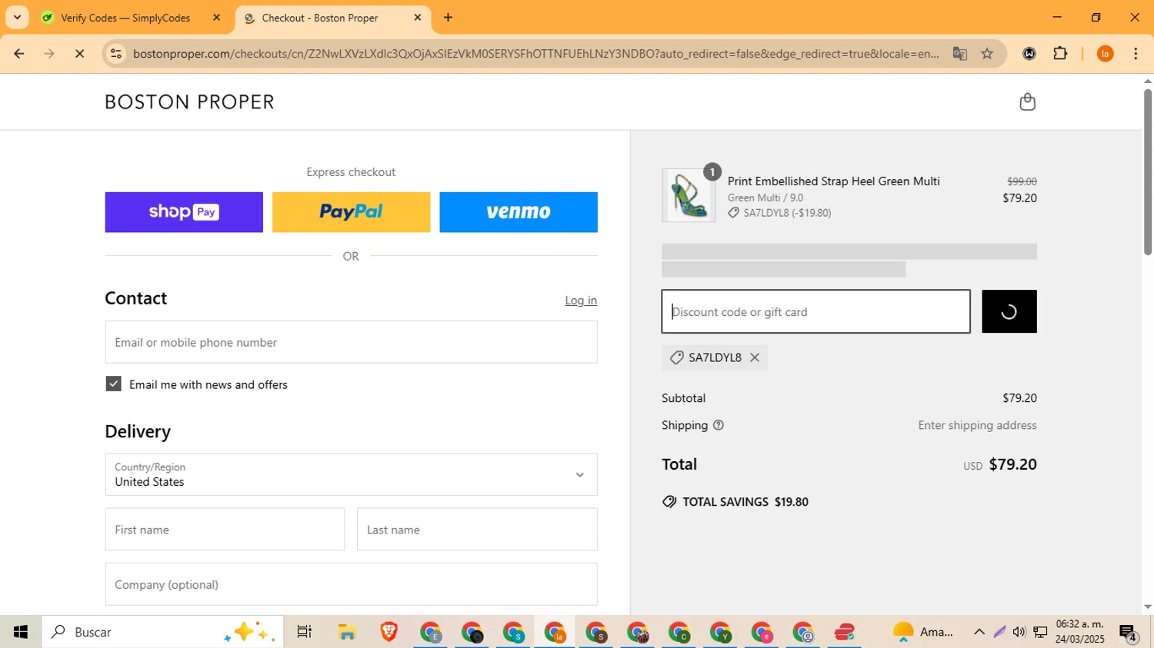1154x648 pixels.
Task: Click the Company (optional) field
Action: click(351, 584)
